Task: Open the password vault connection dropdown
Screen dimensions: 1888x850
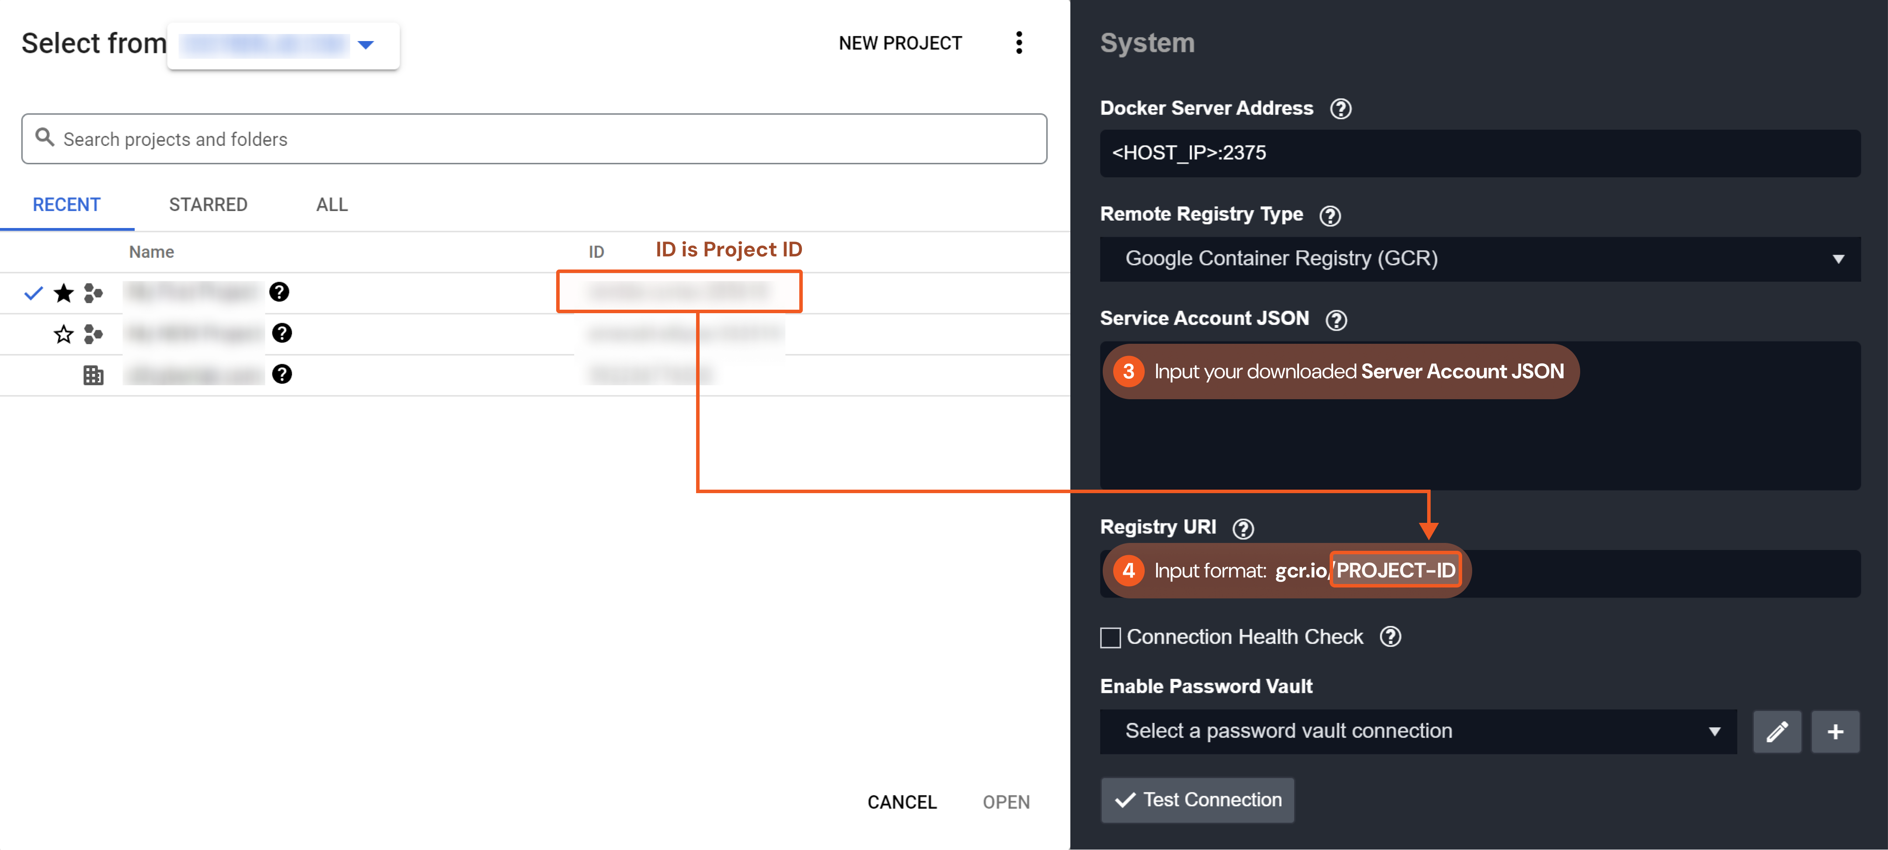Action: pos(1418,731)
